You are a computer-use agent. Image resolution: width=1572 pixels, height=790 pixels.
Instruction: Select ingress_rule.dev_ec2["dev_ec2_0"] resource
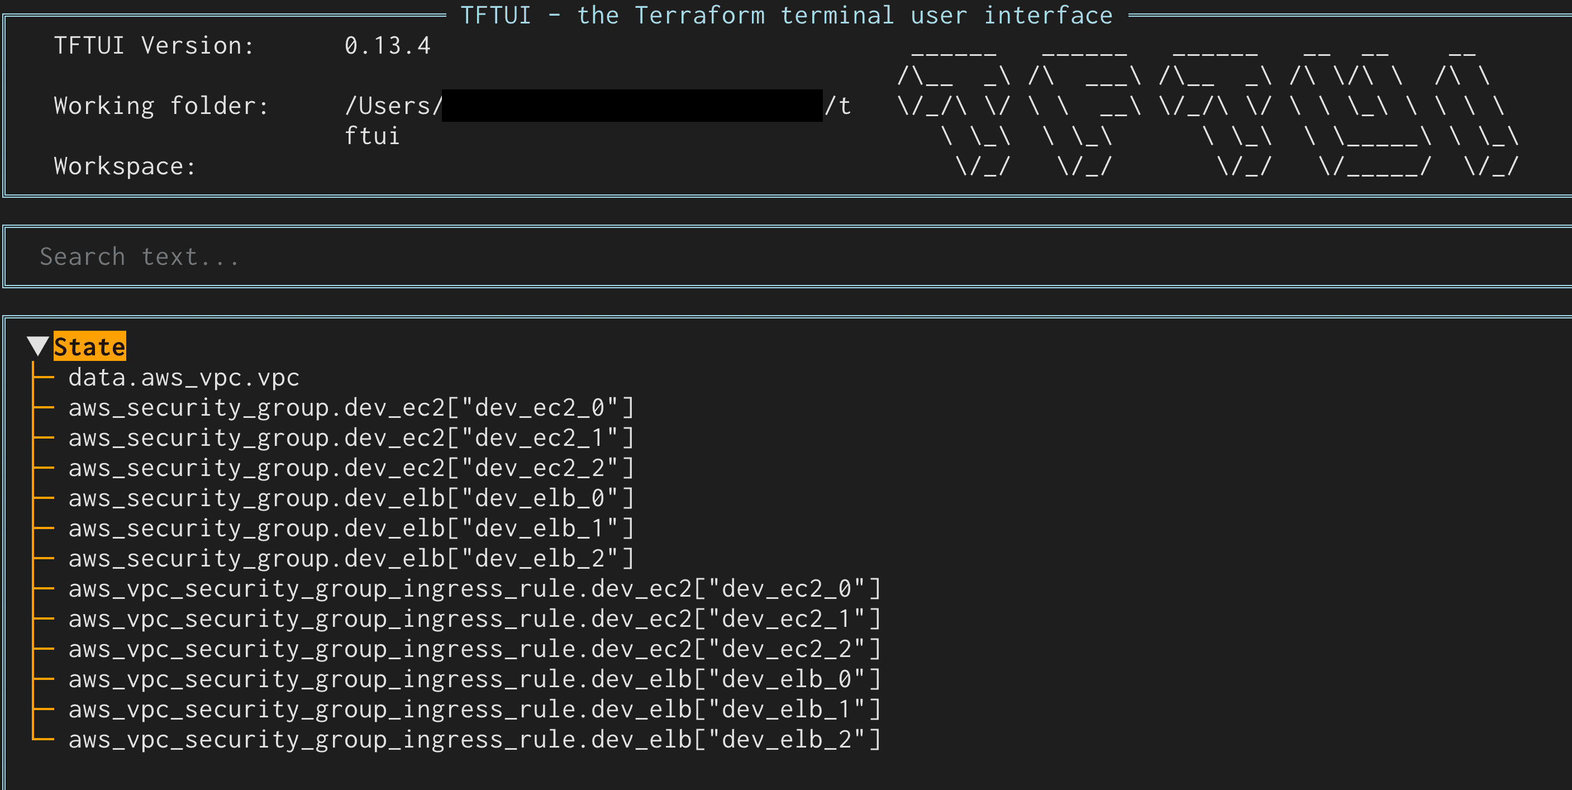pyautogui.click(x=474, y=588)
